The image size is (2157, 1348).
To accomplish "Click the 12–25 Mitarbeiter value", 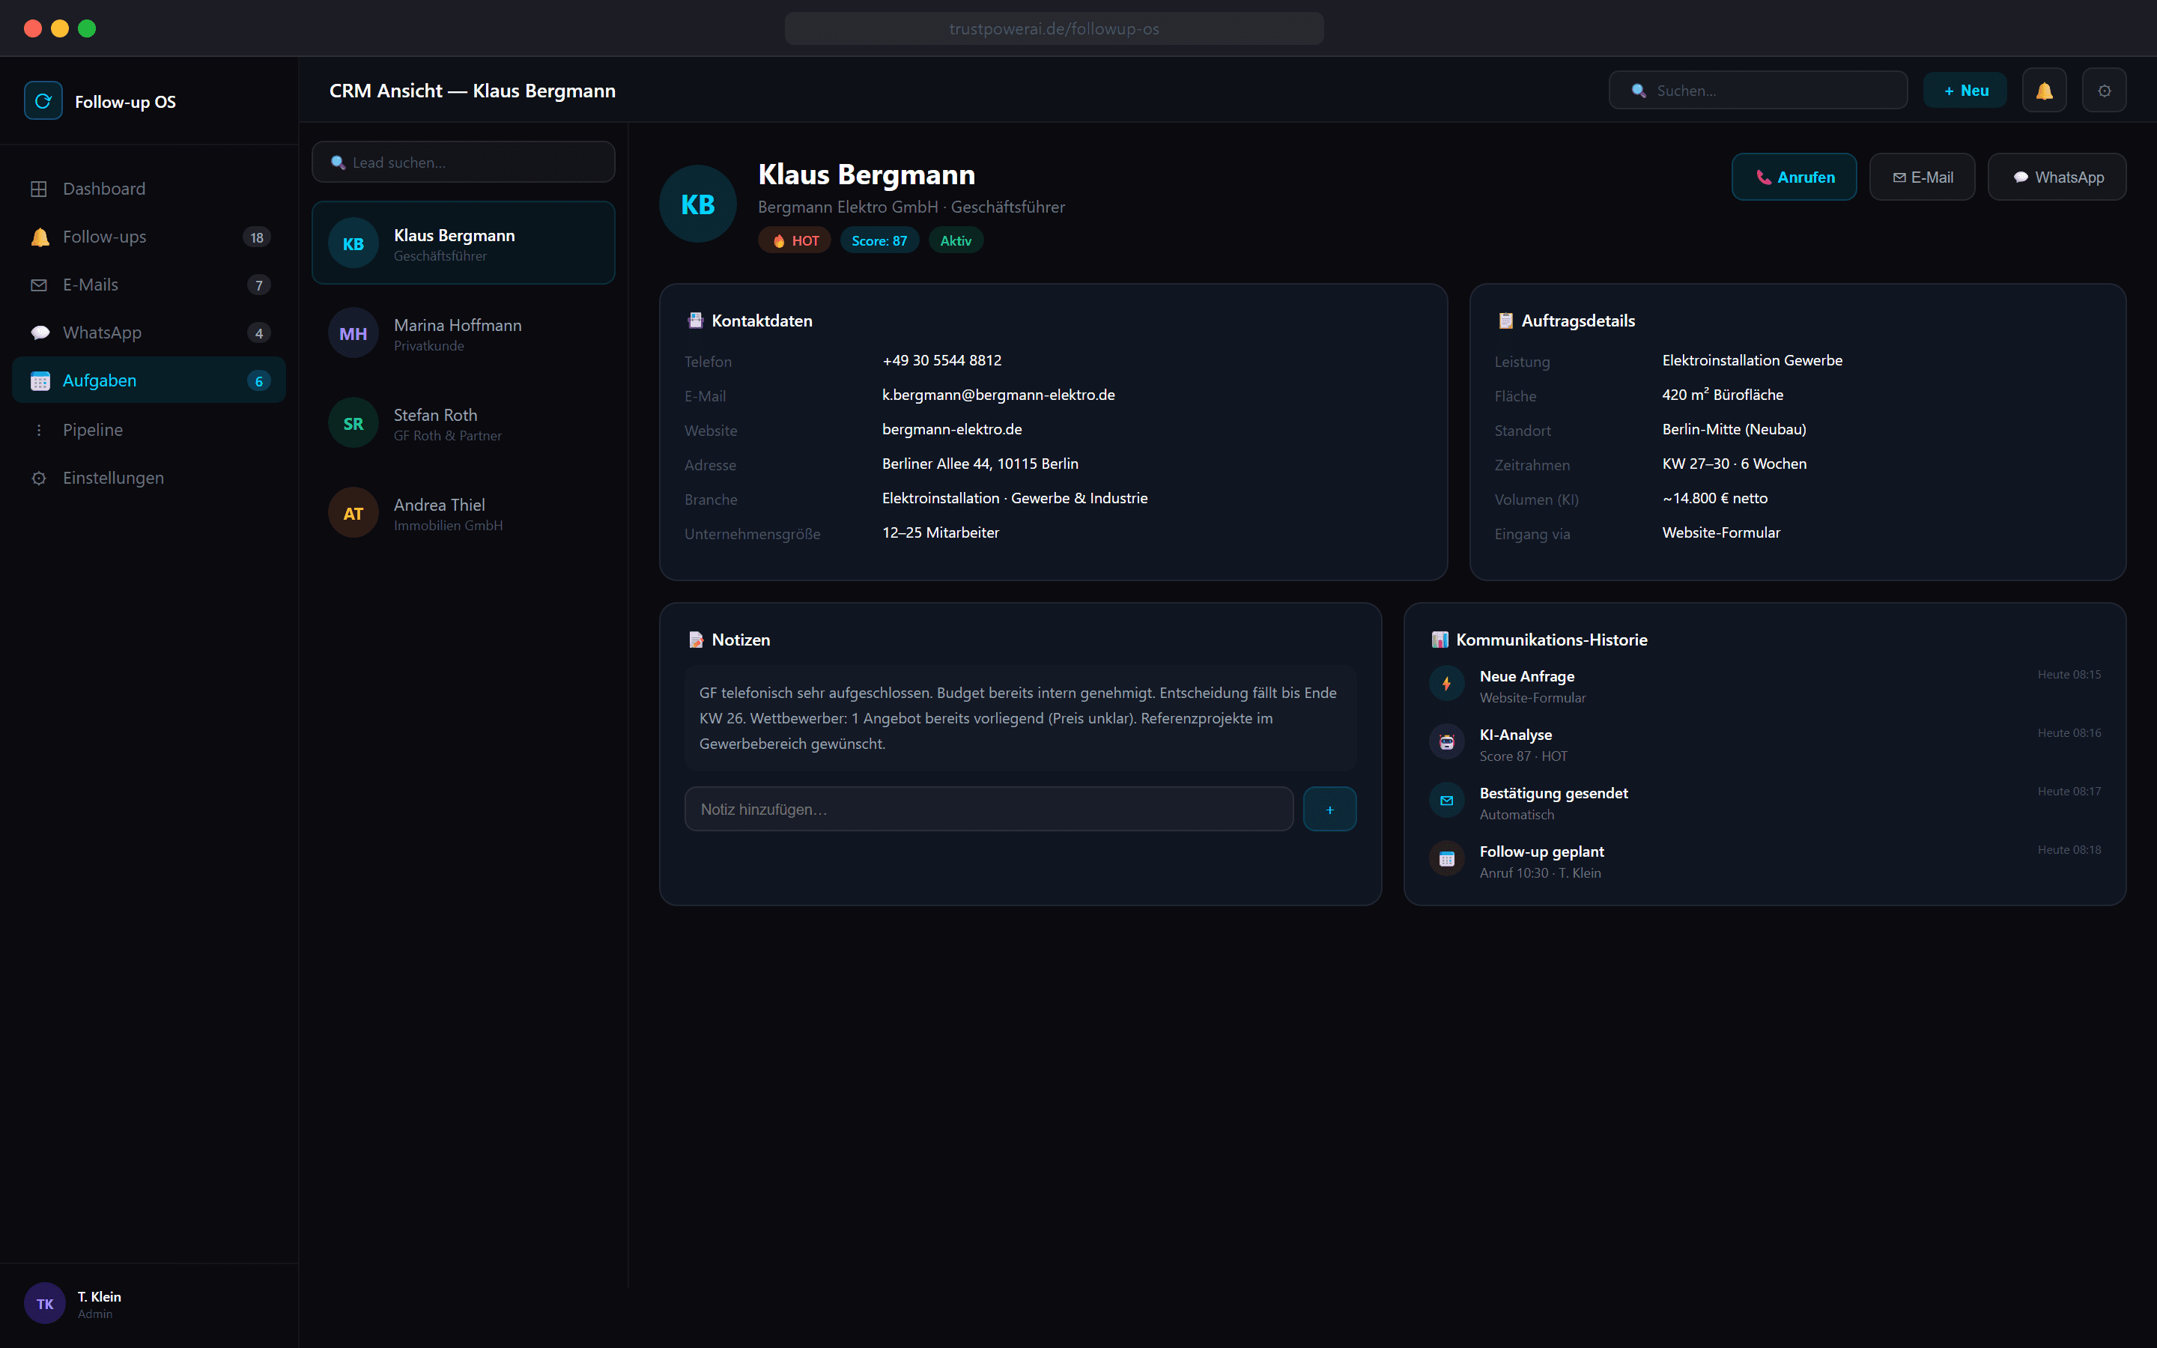I will click(x=941, y=532).
